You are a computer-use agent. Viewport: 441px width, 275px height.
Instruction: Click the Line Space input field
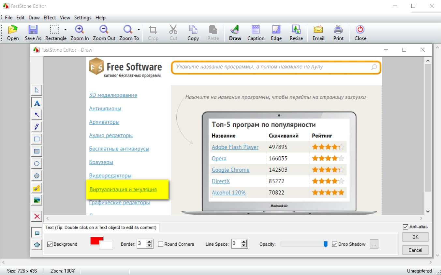(x=236, y=244)
